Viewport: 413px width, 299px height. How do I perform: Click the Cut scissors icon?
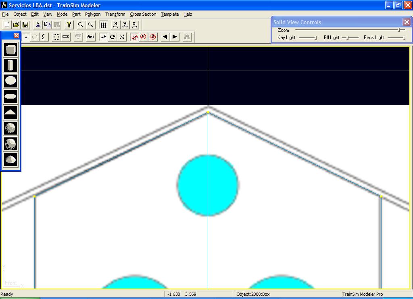[x=38, y=25]
